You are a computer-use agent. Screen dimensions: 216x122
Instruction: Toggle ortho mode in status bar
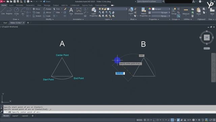[x=154, y=120]
